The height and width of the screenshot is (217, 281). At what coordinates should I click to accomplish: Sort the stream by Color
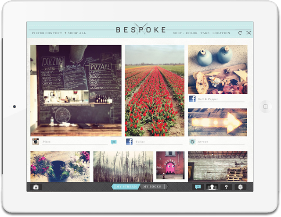[x=191, y=33]
